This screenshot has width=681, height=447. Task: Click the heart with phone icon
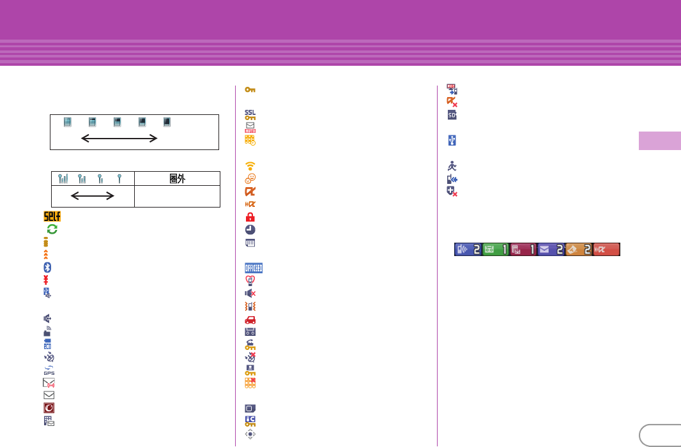250,281
